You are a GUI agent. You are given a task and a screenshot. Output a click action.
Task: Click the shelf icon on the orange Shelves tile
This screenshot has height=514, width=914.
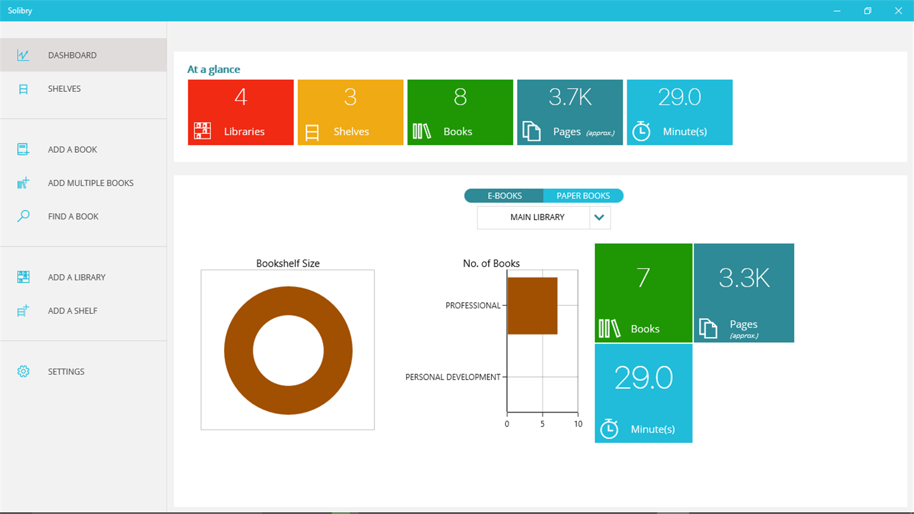pyautogui.click(x=312, y=132)
